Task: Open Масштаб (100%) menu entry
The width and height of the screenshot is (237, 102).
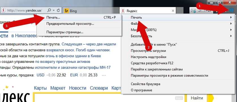Action: 178,30
